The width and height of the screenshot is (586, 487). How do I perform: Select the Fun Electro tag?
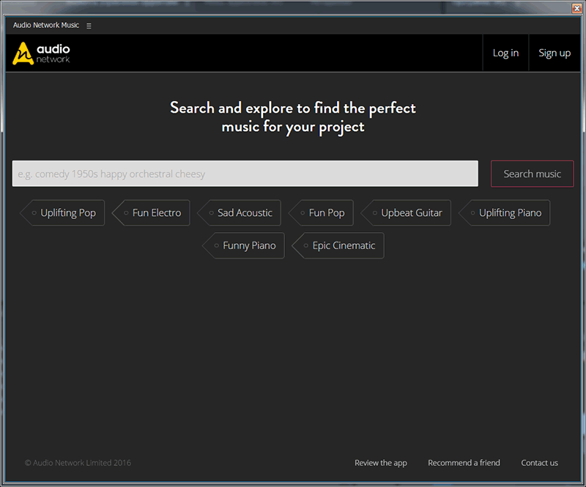tap(152, 212)
